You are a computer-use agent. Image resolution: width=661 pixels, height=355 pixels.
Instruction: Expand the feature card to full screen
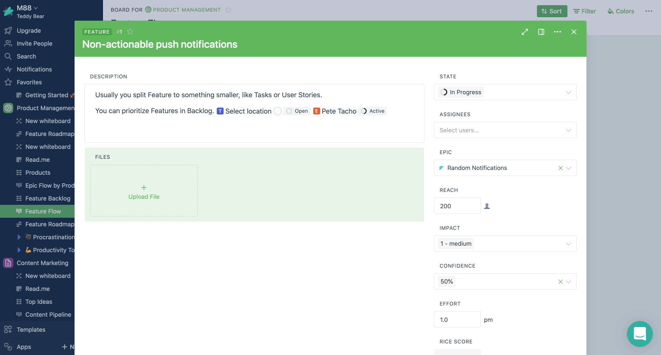524,32
